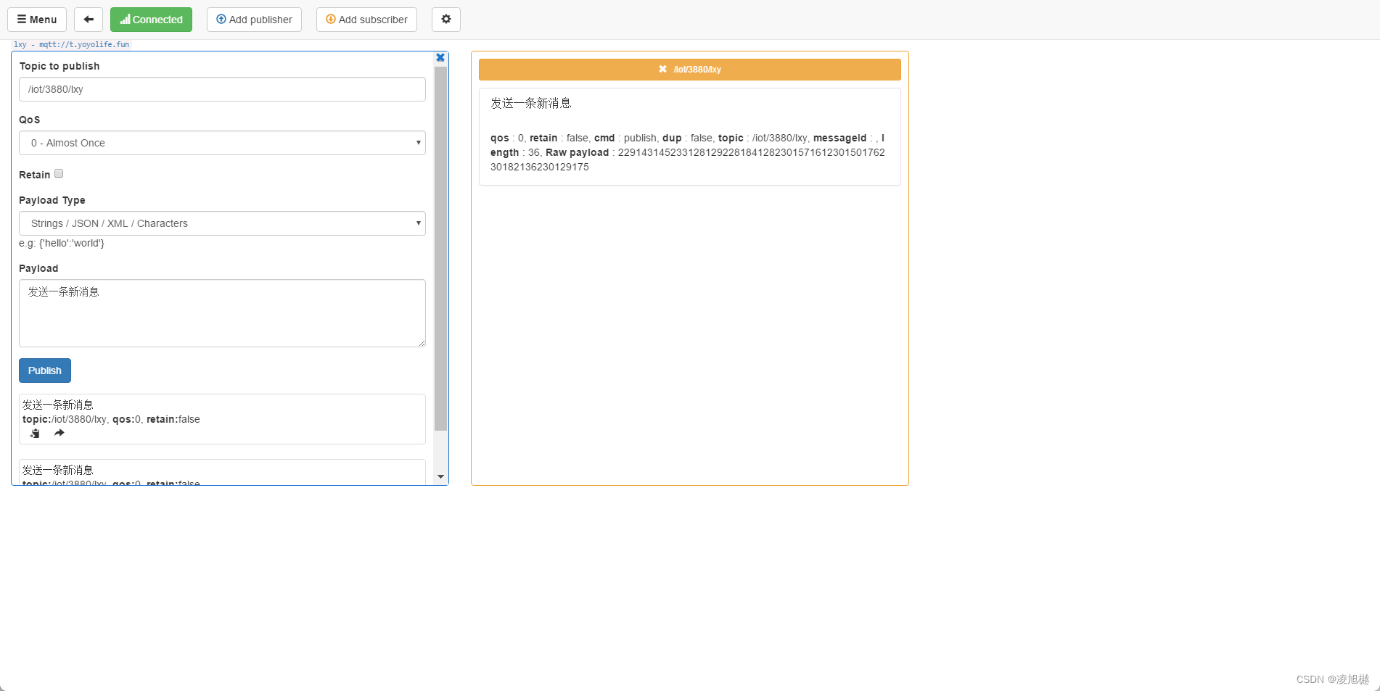Screen dimensions: 1380x691
Task: Click the circle icon on Add subscriber
Action: [330, 19]
